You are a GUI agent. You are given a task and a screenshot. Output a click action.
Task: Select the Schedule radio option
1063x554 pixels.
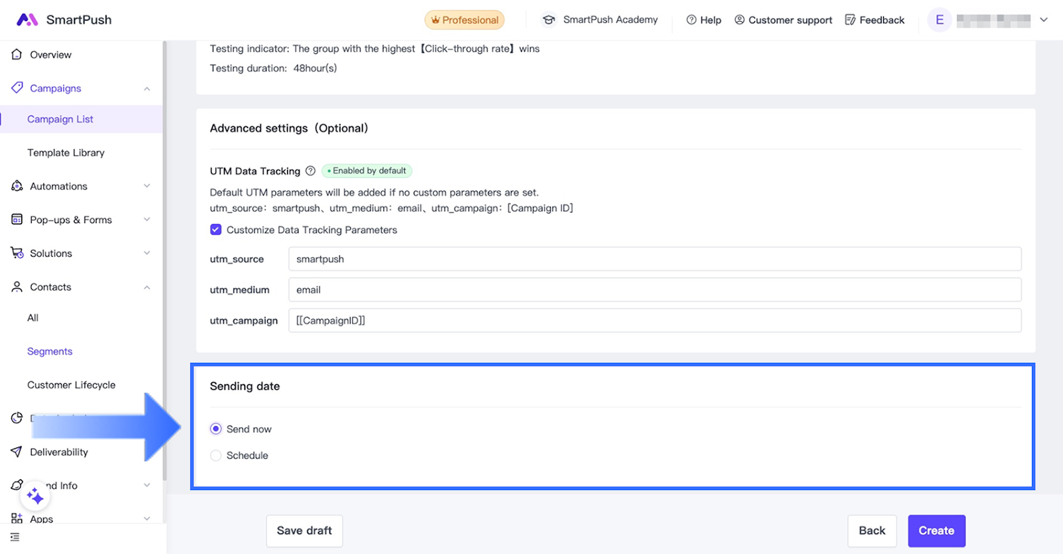(216, 456)
